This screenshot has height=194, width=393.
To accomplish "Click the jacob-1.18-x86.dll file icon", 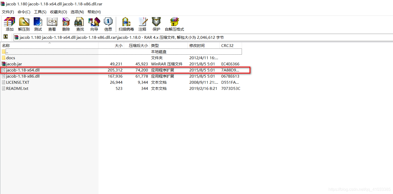I will pos(4,76).
